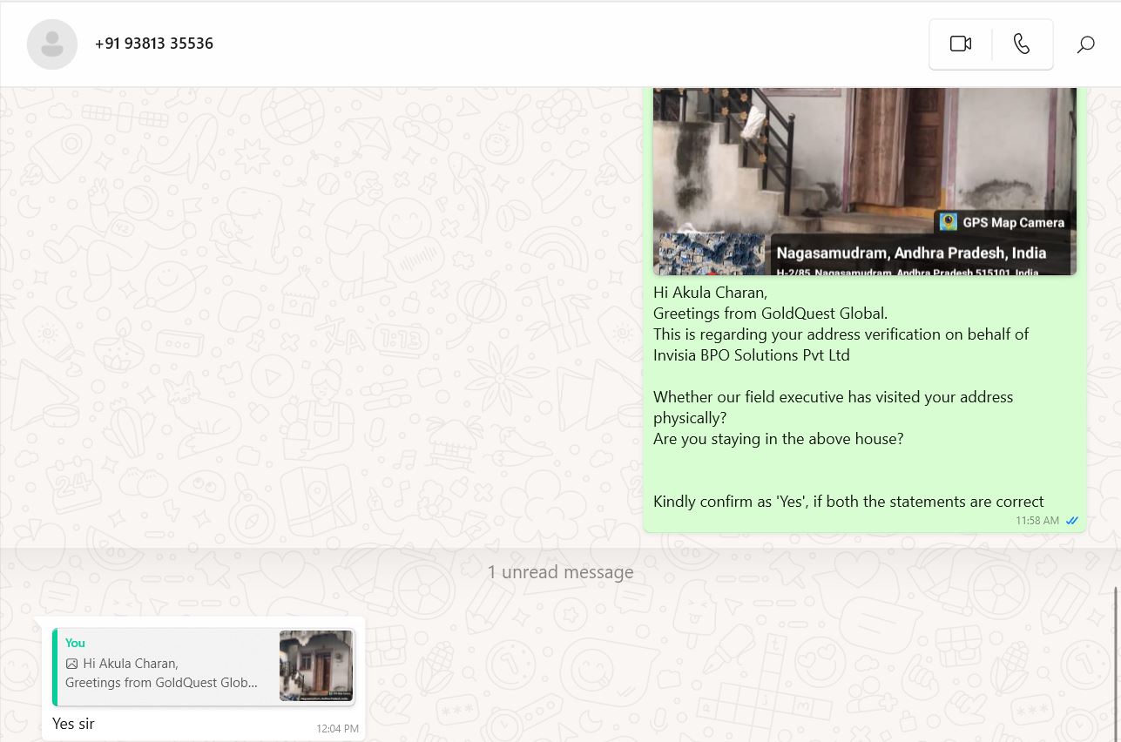Open the contact's default profile avatar
Image resolution: width=1121 pixels, height=742 pixels.
click(x=52, y=44)
